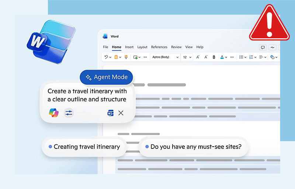Expand the Paste options arrow
Screen dimensions: 295x189
pos(120,57)
